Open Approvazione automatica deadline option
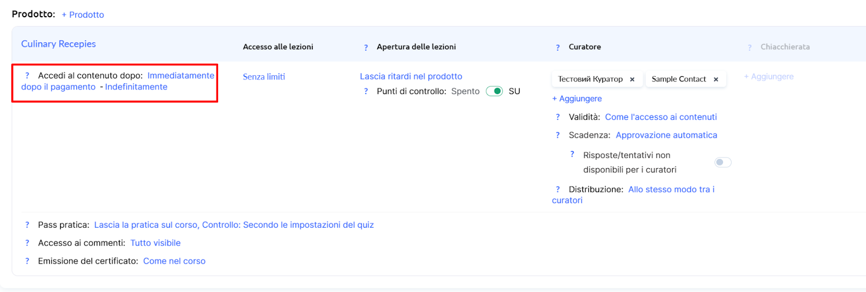Screen dimensions: 866x292 [x=666, y=135]
